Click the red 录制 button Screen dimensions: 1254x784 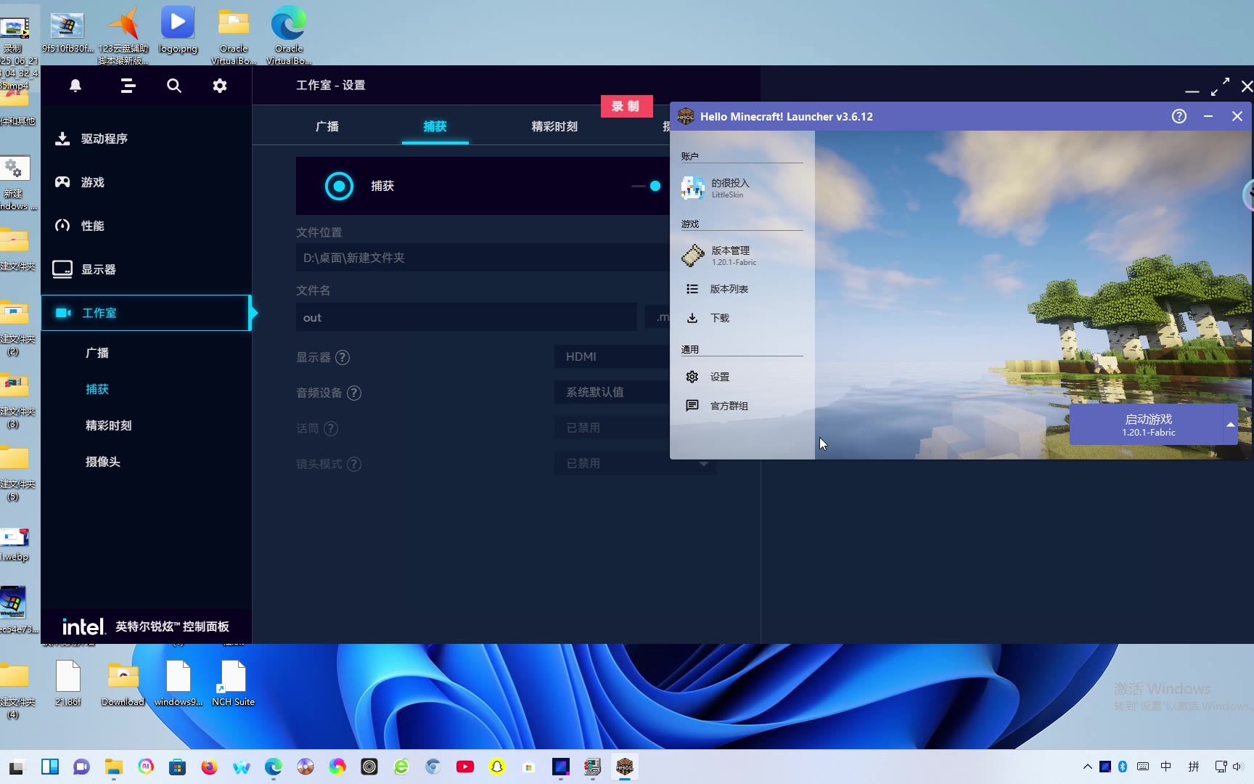tap(626, 106)
